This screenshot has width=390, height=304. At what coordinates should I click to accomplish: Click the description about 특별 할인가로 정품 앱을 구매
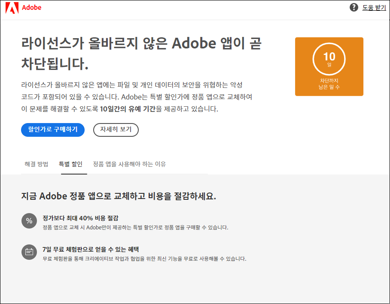135,228
